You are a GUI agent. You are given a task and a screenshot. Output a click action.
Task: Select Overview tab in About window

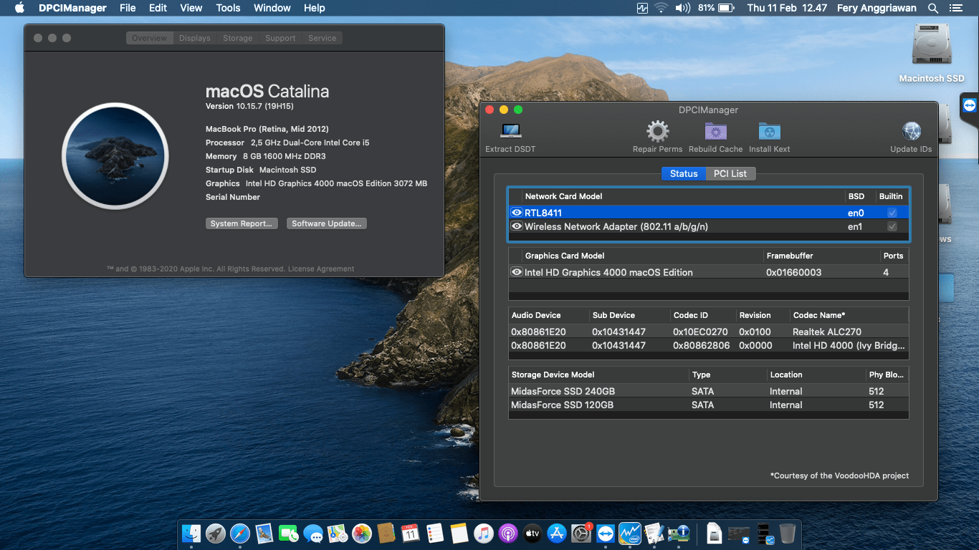pyautogui.click(x=149, y=38)
